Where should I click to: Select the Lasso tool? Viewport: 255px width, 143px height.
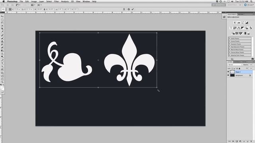click(x=2, y=23)
